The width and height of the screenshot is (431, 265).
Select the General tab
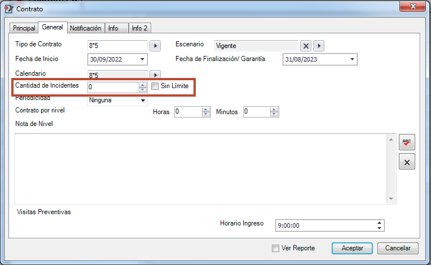coord(52,27)
